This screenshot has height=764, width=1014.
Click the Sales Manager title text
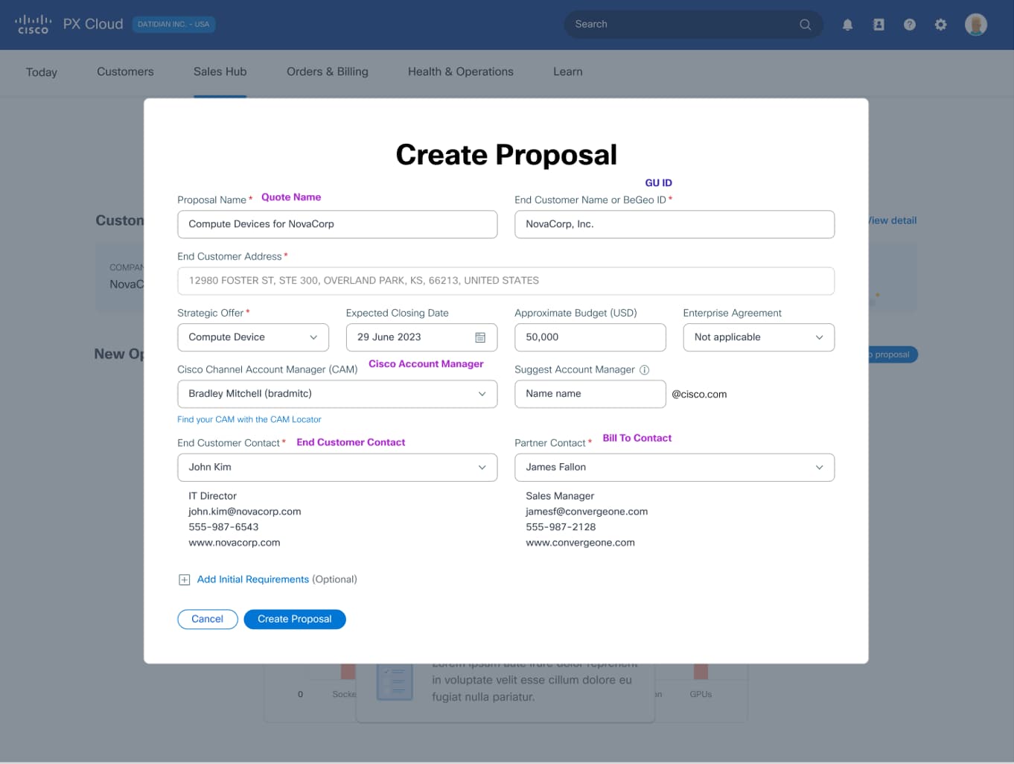coord(560,496)
